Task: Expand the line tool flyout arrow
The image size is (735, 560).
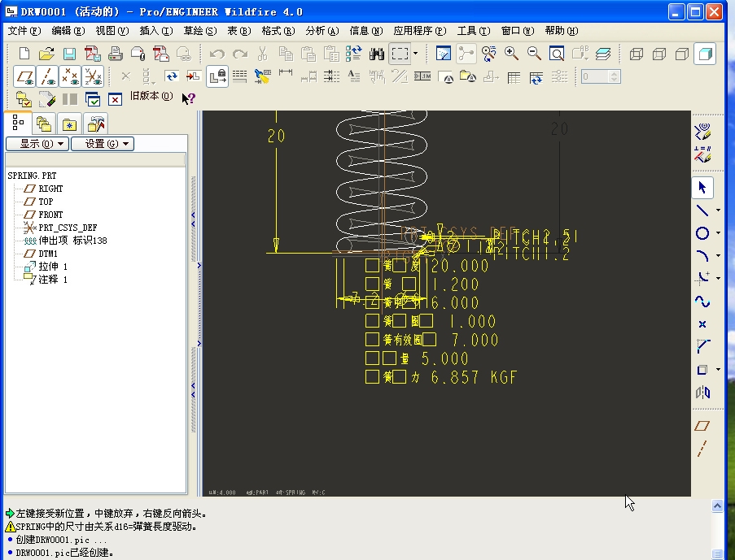Action: (718, 211)
